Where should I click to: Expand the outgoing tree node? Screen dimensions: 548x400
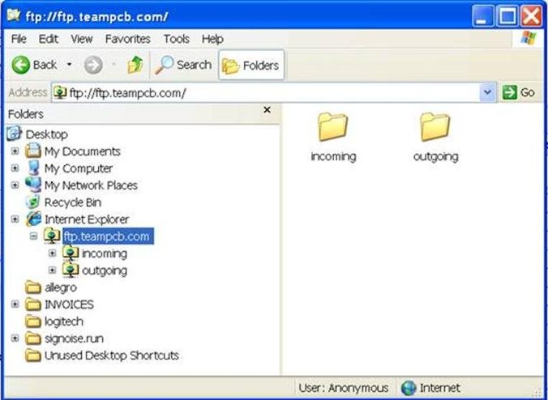[x=53, y=270]
